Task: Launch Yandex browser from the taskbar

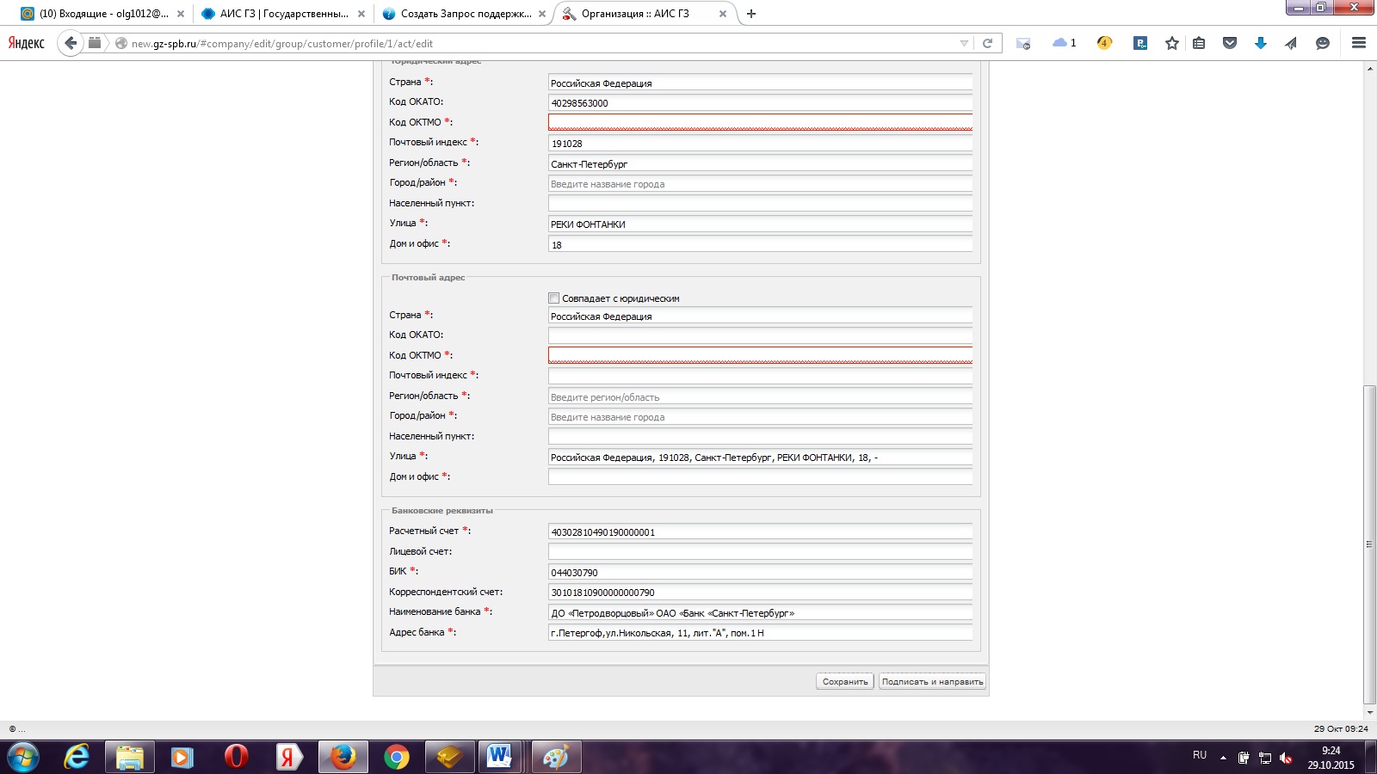Action: point(289,757)
